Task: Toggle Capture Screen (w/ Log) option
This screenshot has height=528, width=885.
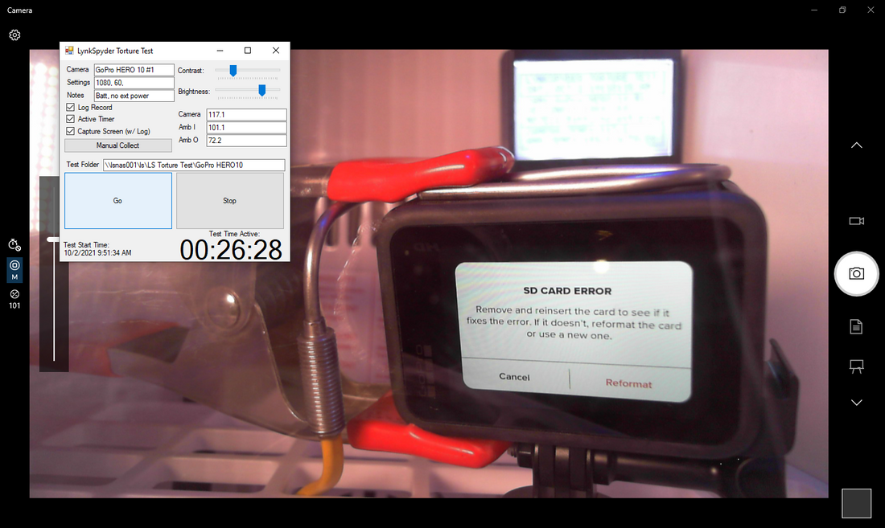Action: coord(70,131)
